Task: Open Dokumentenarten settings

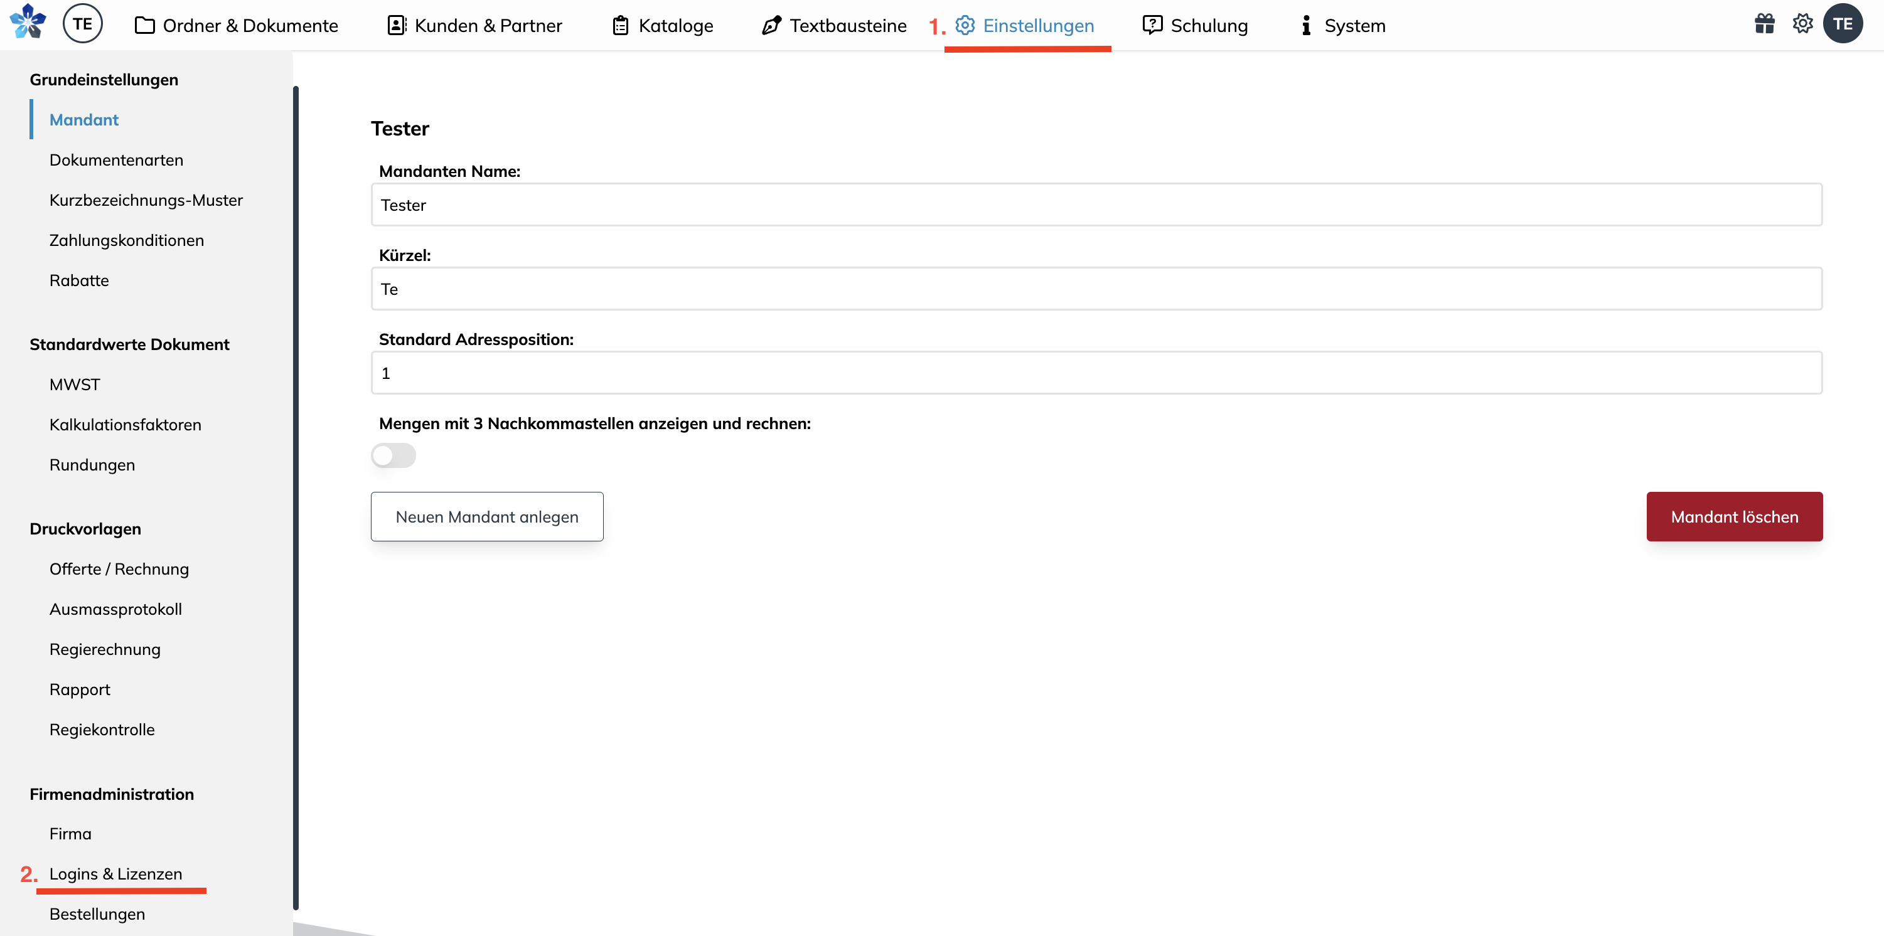Action: pyautogui.click(x=116, y=159)
